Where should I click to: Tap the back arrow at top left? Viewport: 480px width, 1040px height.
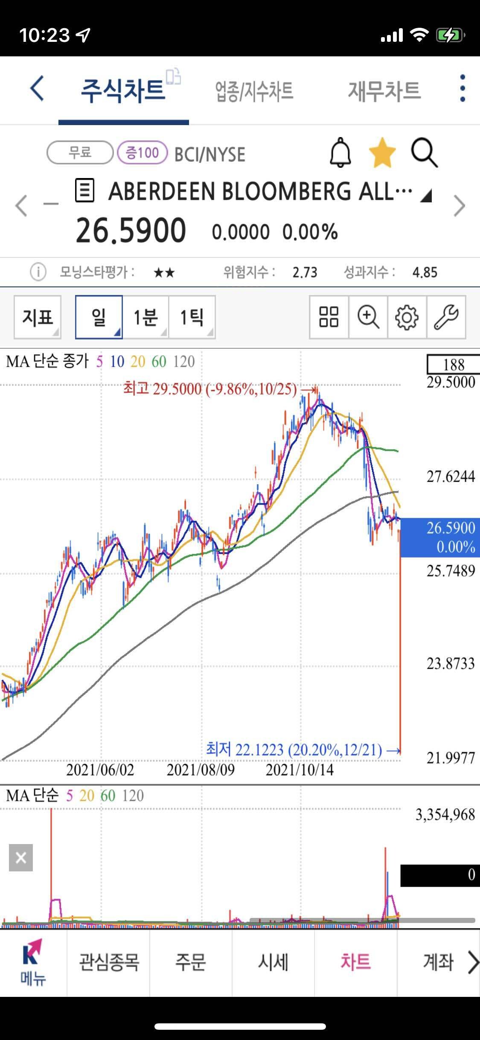tap(37, 88)
